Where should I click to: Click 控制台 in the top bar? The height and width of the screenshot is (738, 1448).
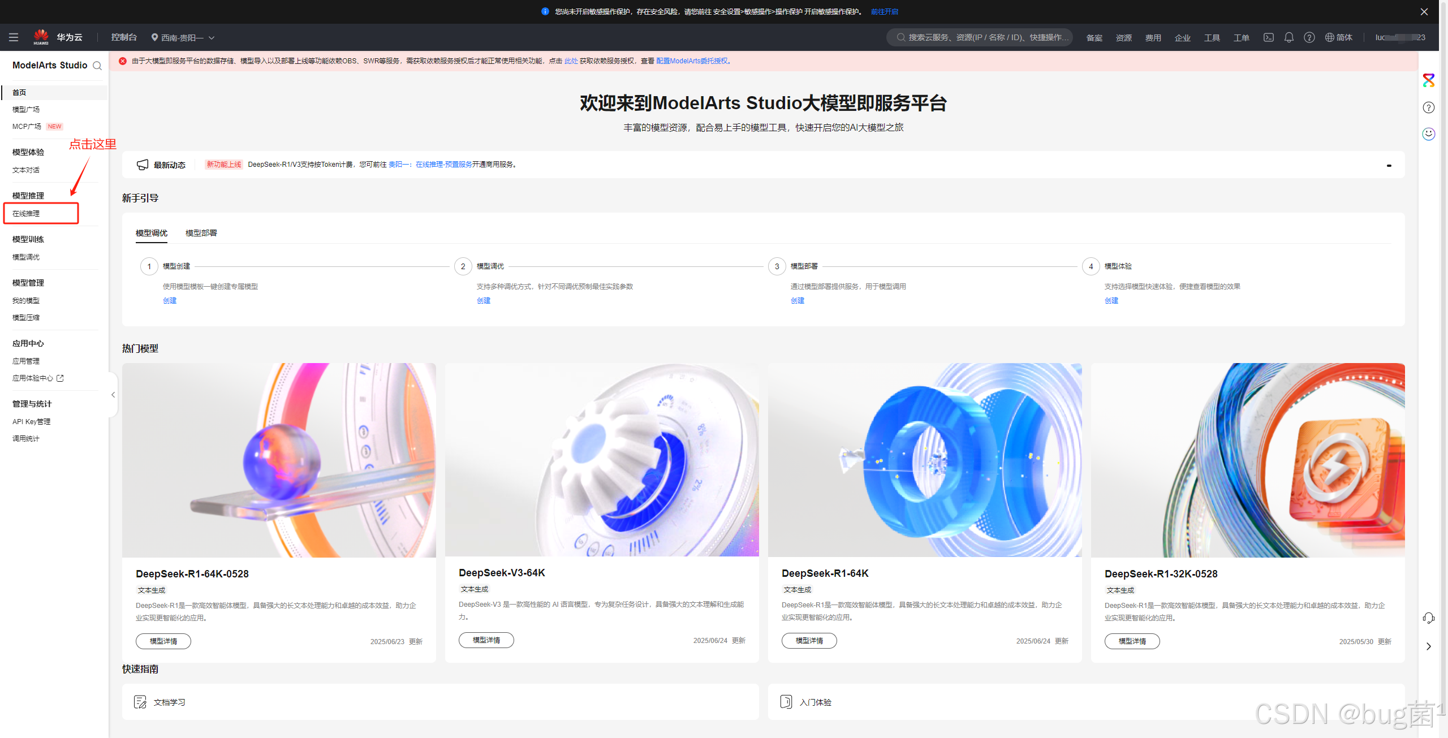coord(124,37)
